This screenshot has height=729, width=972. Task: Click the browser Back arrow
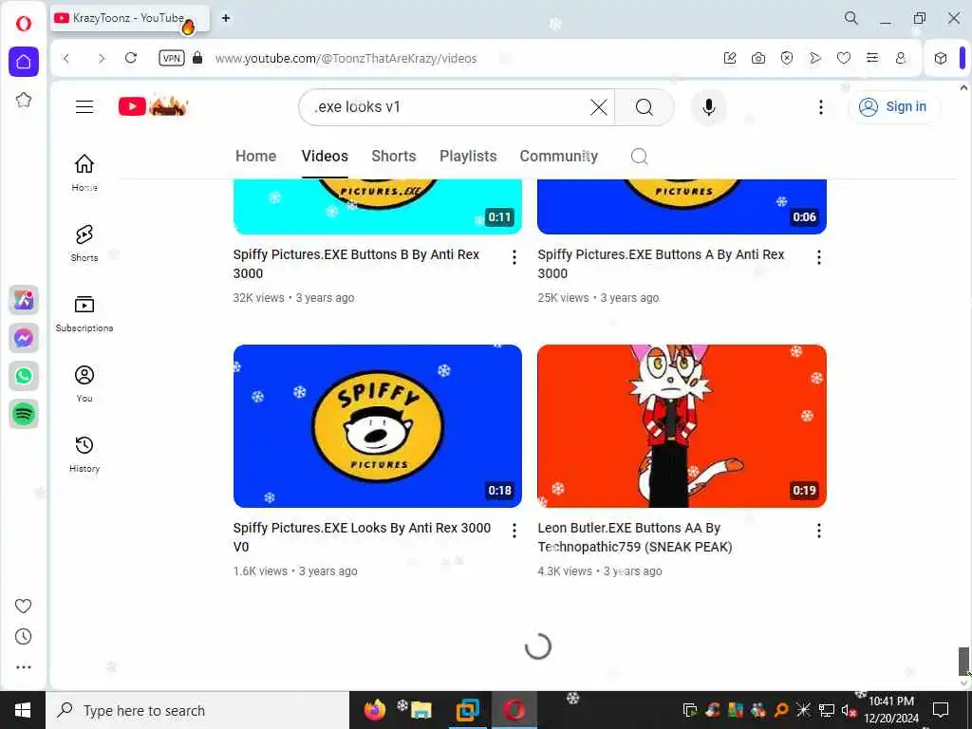(66, 58)
